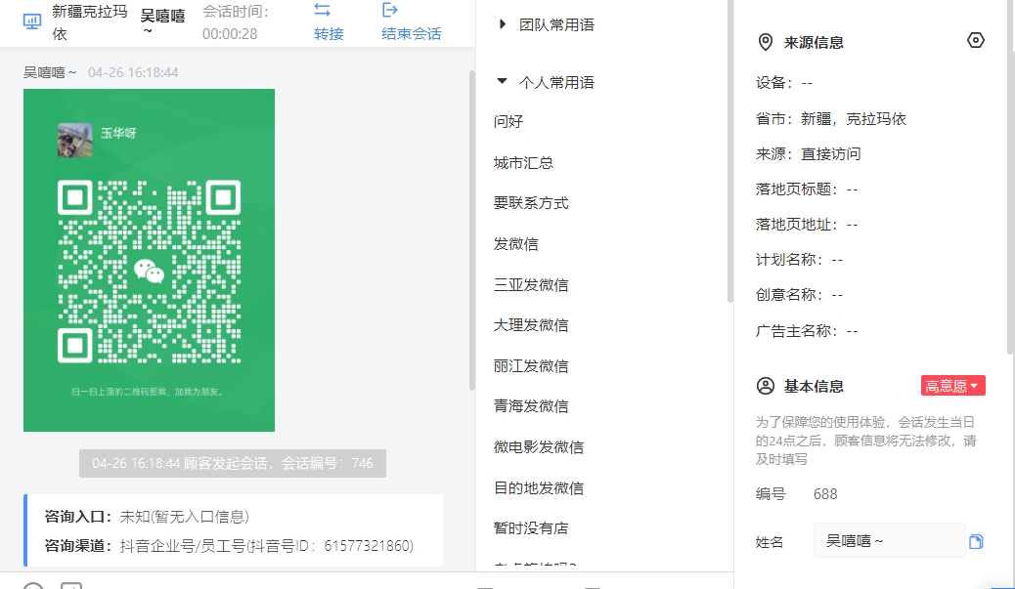This screenshot has height=589, width=1015.
Task: Select the 问好 quick phrase
Action: click(508, 121)
